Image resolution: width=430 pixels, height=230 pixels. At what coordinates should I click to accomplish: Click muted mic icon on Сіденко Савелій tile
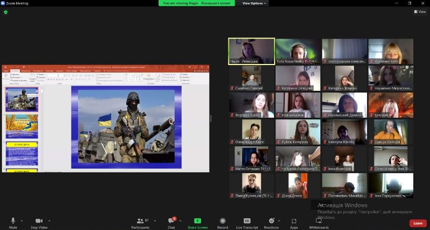click(x=232, y=88)
